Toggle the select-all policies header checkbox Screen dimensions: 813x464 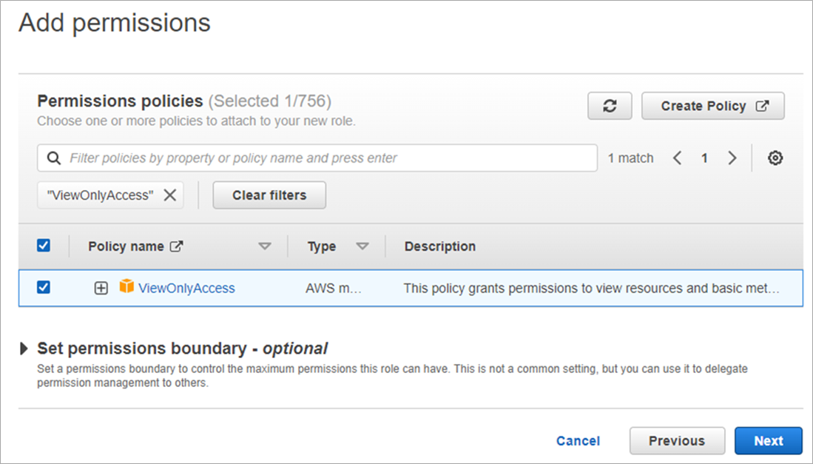pyautogui.click(x=44, y=246)
